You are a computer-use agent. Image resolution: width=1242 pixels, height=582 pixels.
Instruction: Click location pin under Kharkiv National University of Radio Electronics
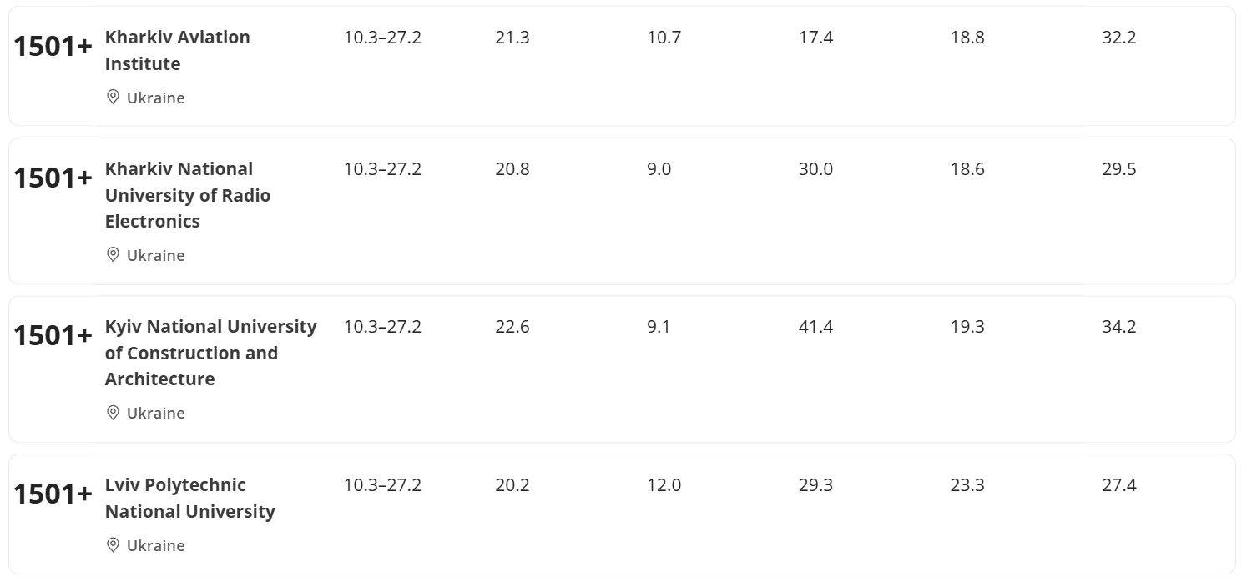pos(113,255)
